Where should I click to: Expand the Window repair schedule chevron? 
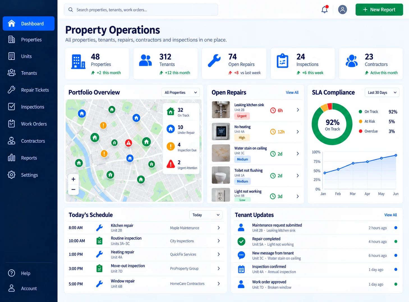[x=219, y=284]
